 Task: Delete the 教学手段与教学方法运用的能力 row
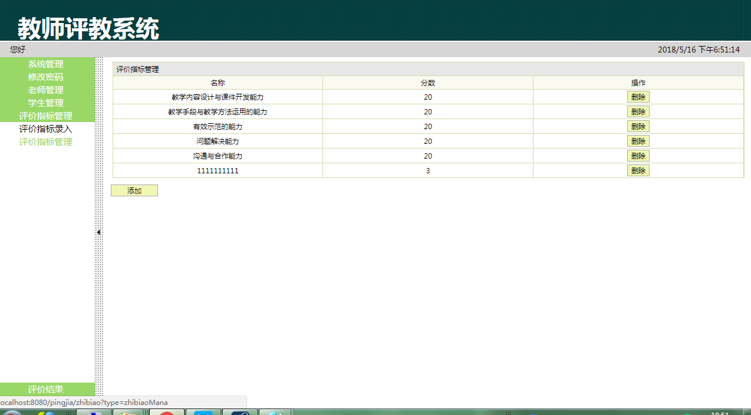638,112
